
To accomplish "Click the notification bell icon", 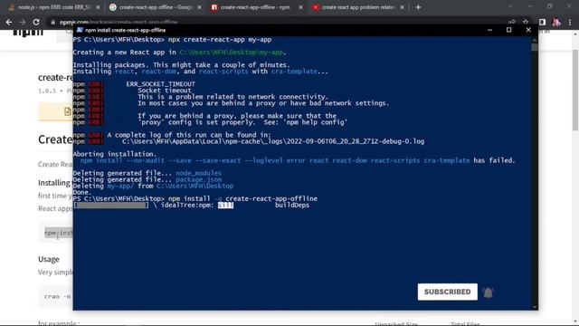I will click(x=489, y=292).
